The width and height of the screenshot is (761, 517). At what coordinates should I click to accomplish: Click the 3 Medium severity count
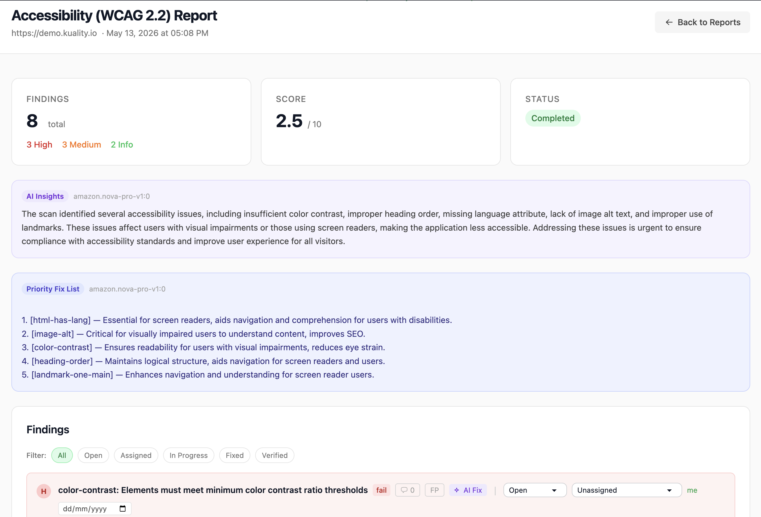tap(82, 144)
